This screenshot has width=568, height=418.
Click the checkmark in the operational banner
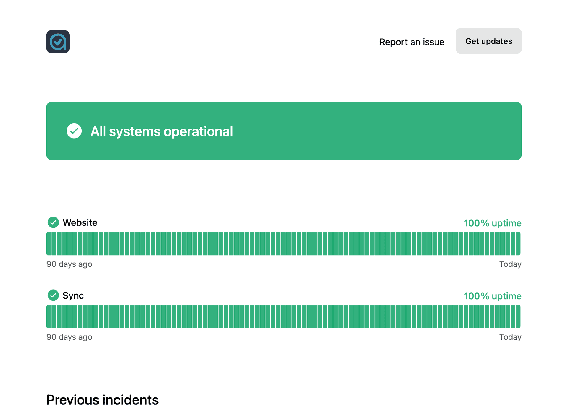(x=74, y=131)
